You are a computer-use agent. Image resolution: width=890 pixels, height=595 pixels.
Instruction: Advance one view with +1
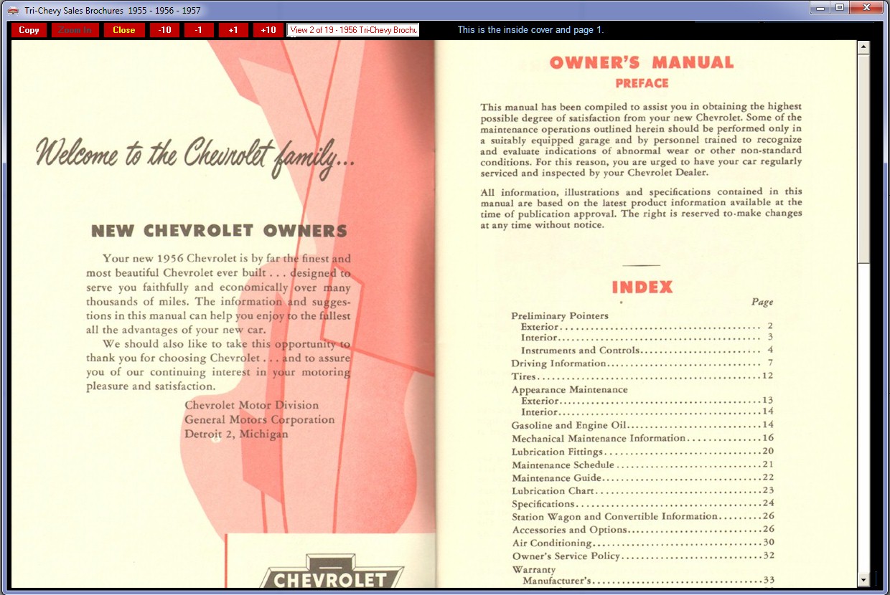[x=233, y=30]
